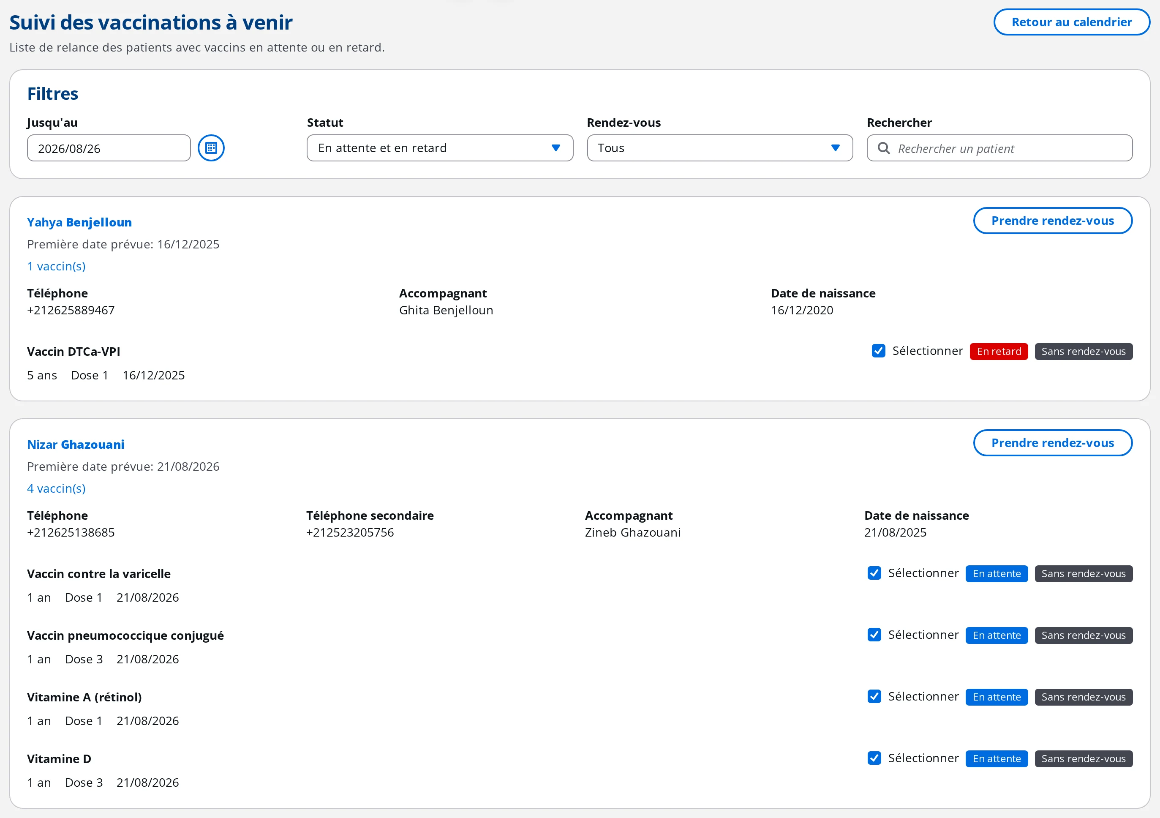This screenshot has width=1160, height=818.
Task: Click birth date 21/08/2025
Action: pyautogui.click(x=895, y=532)
